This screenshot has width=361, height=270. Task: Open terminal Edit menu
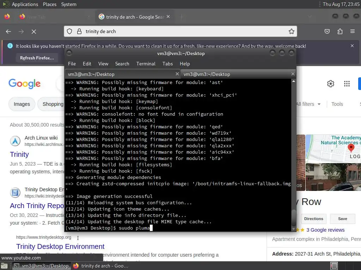coord(87,64)
